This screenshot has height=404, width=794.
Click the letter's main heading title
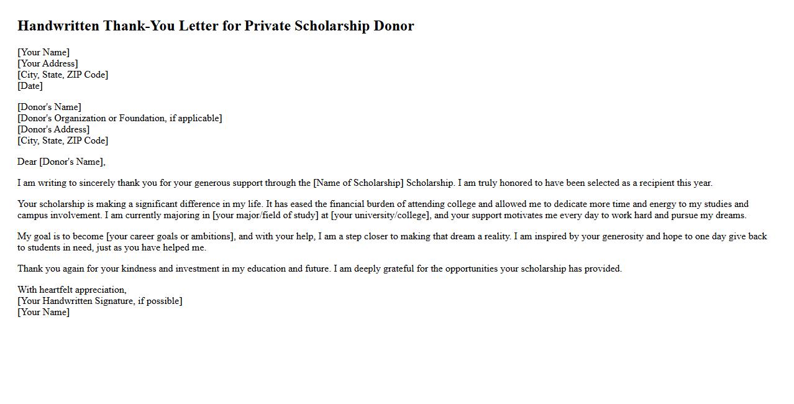tap(216, 26)
